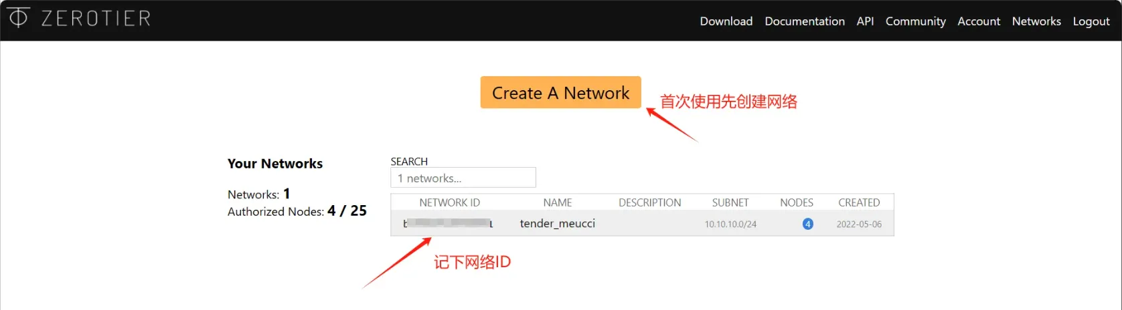The width and height of the screenshot is (1122, 310).
Task: Click the ZeroTier logo icon
Action: point(18,17)
